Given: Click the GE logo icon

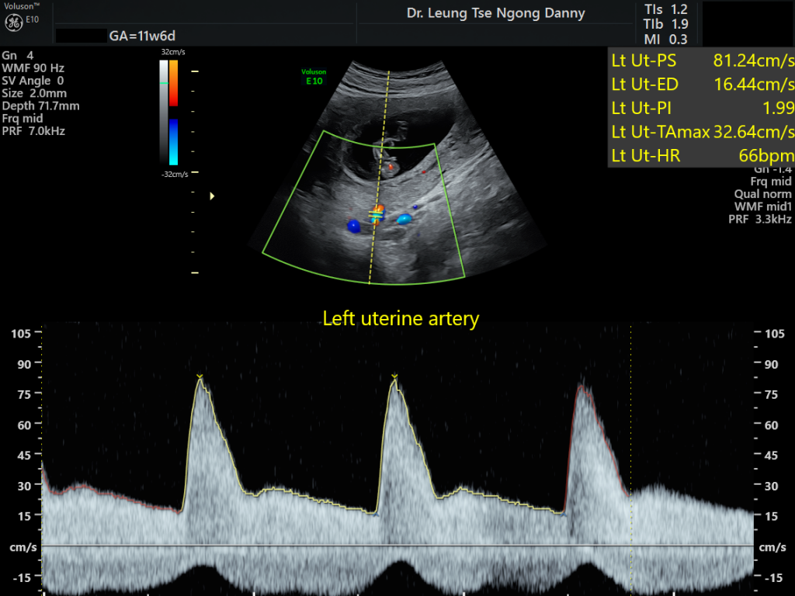Looking at the screenshot, I should coord(14,23).
